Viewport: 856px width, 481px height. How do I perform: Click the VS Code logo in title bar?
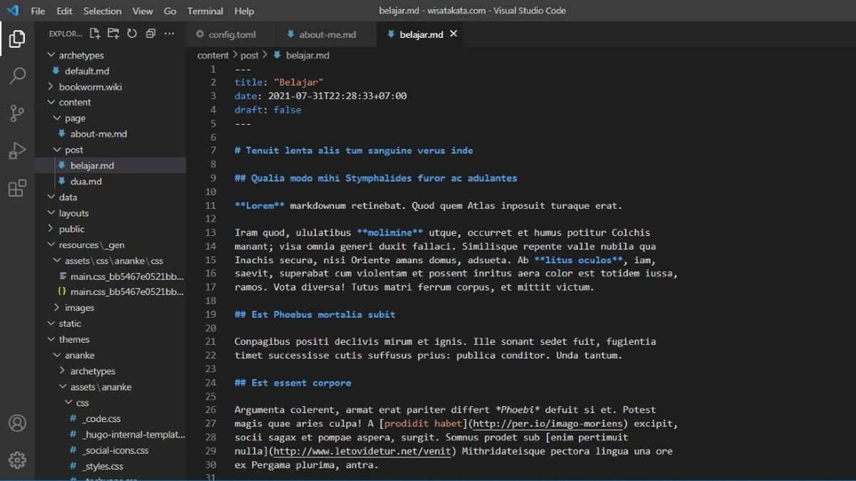point(12,11)
